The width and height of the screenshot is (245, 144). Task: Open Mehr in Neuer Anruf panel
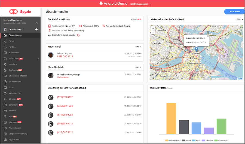click(138, 47)
